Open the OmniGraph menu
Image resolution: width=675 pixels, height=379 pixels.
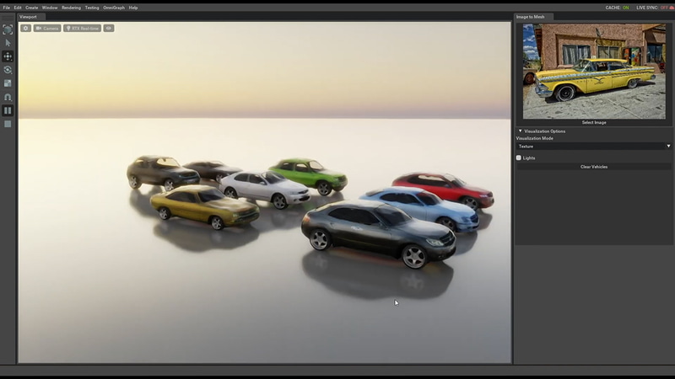114,8
